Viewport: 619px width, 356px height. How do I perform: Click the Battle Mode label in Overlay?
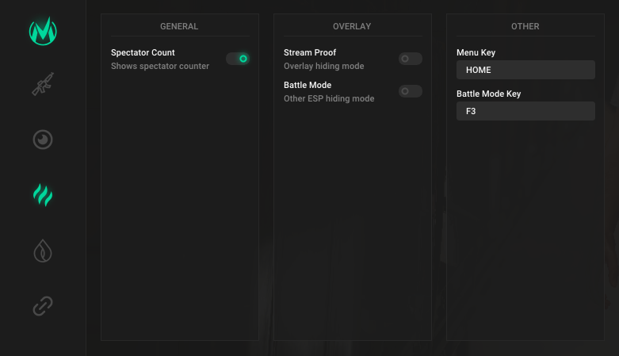(x=308, y=85)
